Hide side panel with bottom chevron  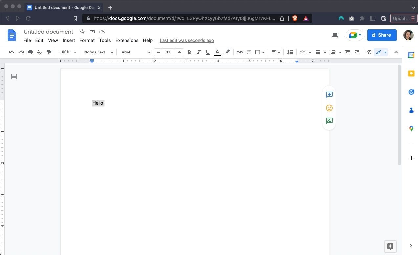coord(411,246)
